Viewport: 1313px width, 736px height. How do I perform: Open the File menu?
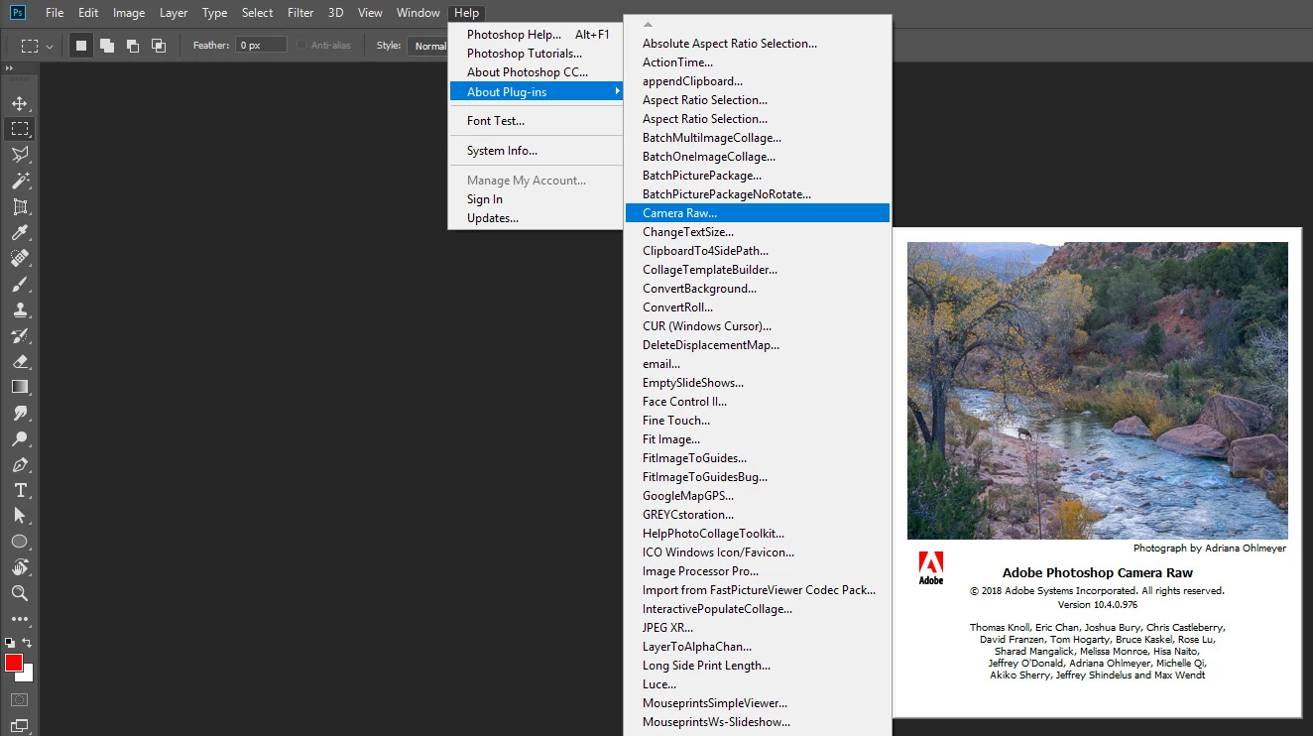[55, 13]
